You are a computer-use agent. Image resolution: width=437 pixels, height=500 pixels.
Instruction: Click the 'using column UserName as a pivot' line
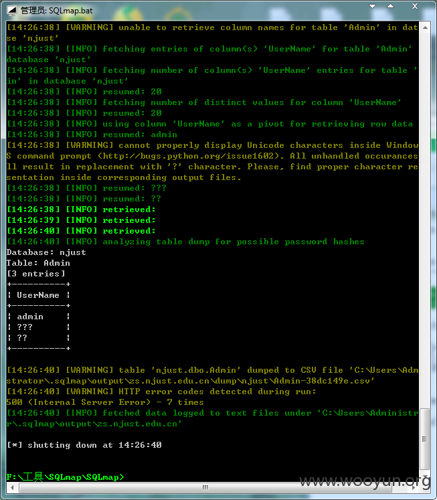(x=209, y=124)
